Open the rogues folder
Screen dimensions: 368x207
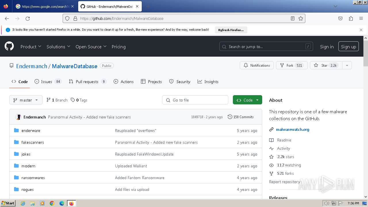click(x=28, y=189)
